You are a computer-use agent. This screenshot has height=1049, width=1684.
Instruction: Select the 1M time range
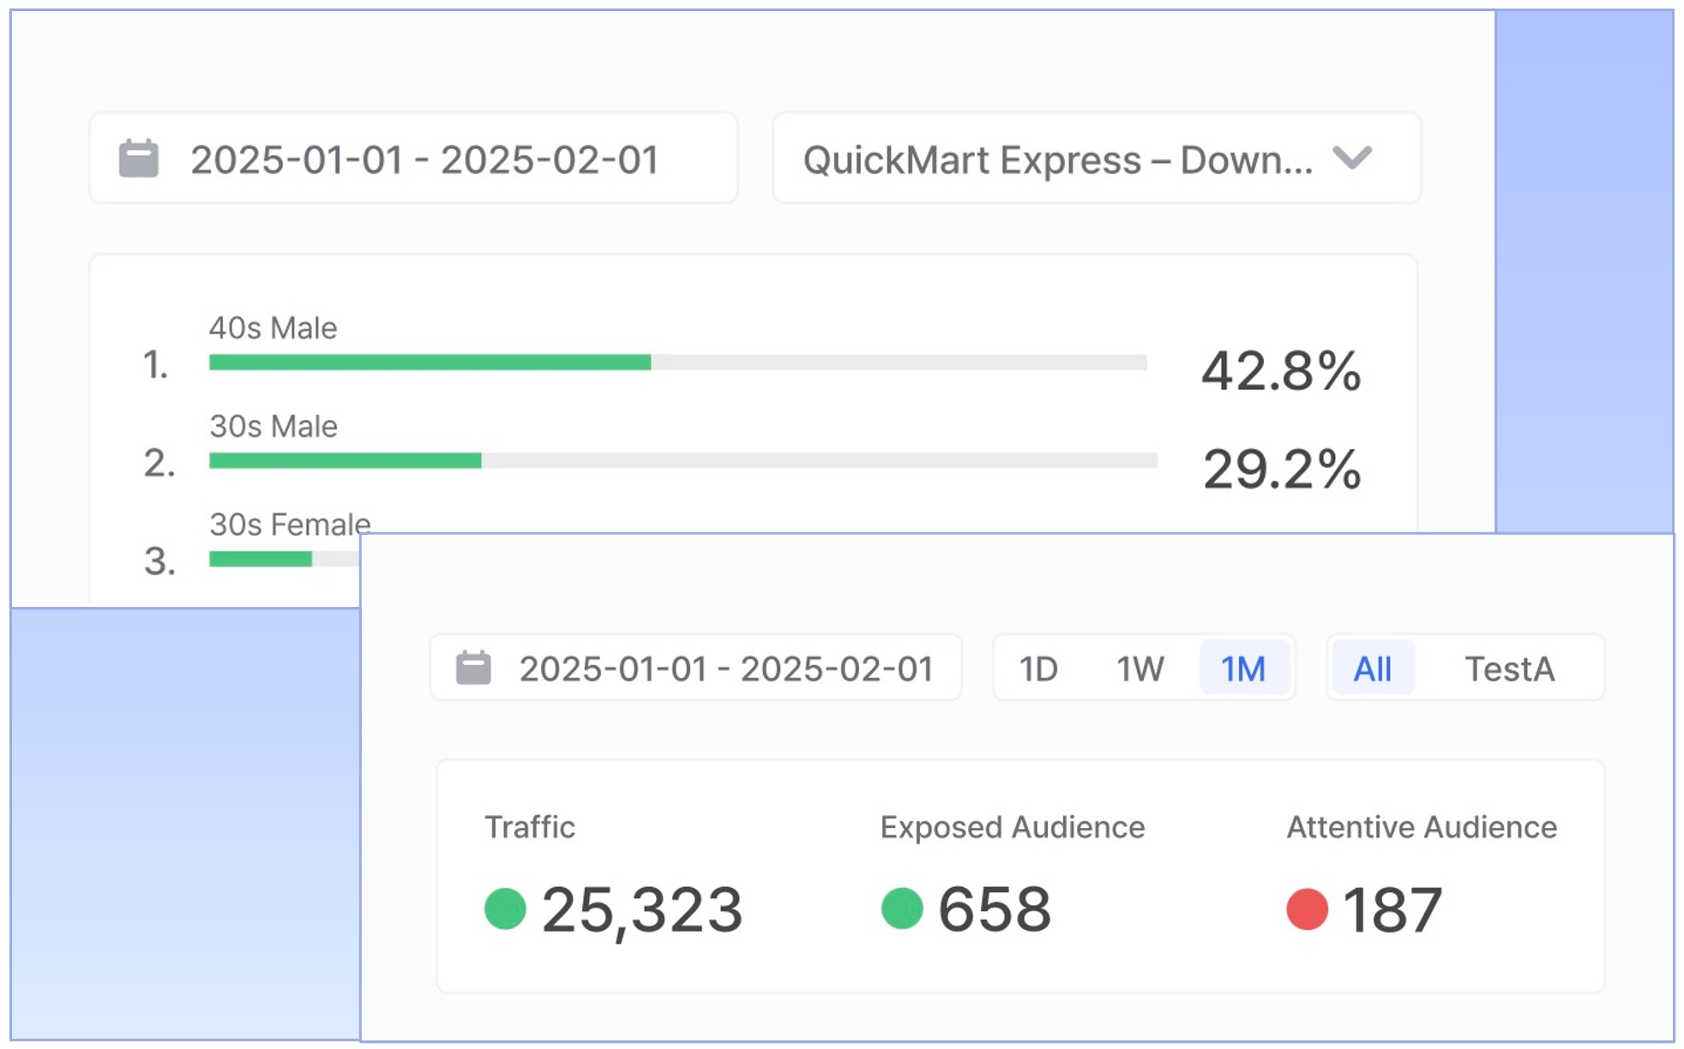(x=1242, y=668)
